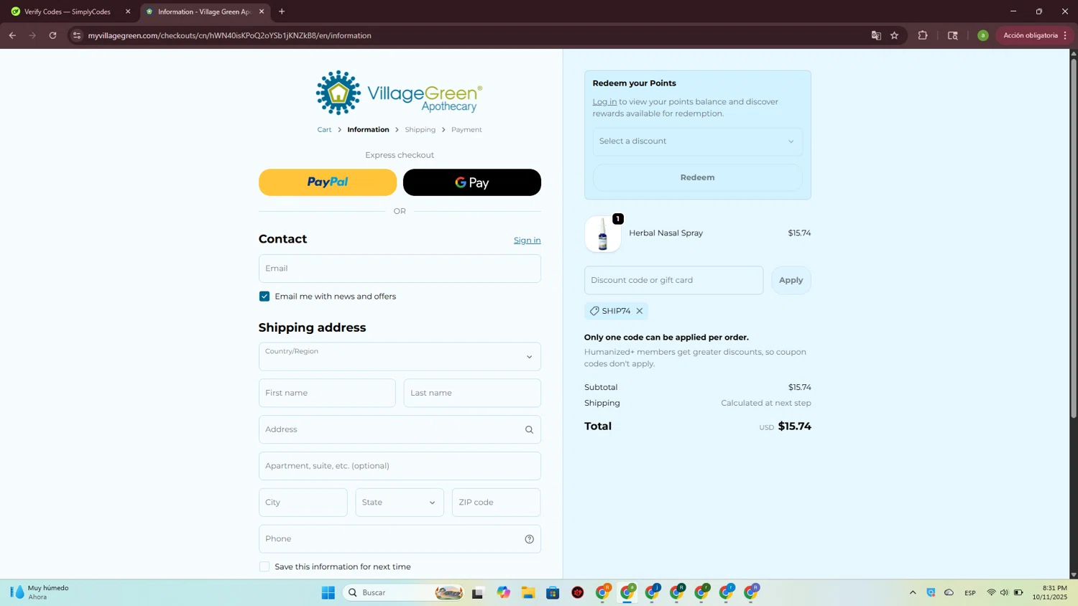Click the Sign in link
This screenshot has height=606, width=1078.
click(527, 241)
